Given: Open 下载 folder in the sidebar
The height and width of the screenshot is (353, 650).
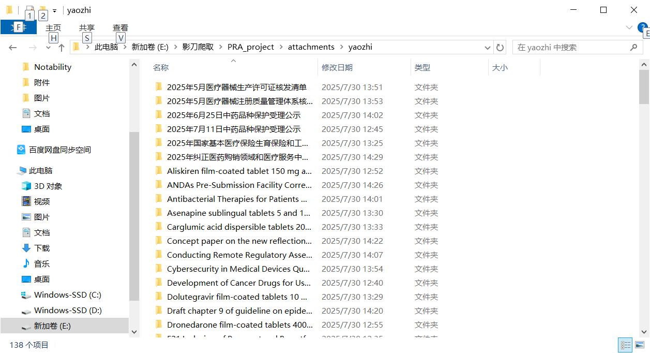Looking at the screenshot, I should click(42, 248).
